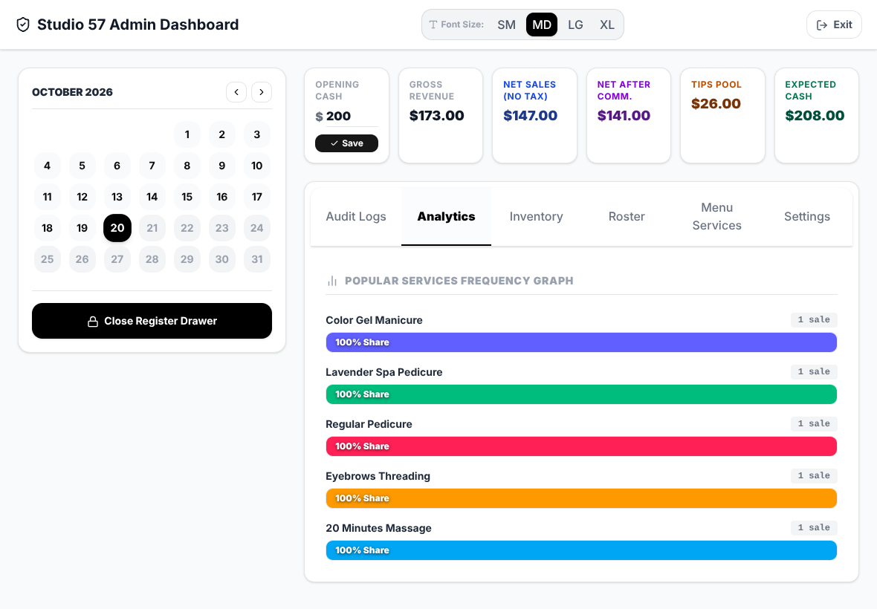Screen dimensions: 877x609
Task: Click the OCTOBER 2026 month heading
Action: click(72, 92)
